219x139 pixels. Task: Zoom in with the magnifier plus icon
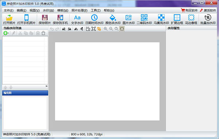[x=105, y=29]
